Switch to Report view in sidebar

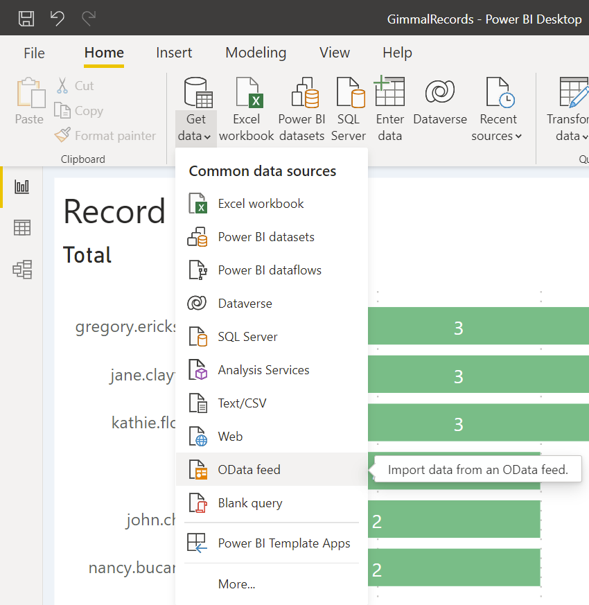pyautogui.click(x=22, y=186)
